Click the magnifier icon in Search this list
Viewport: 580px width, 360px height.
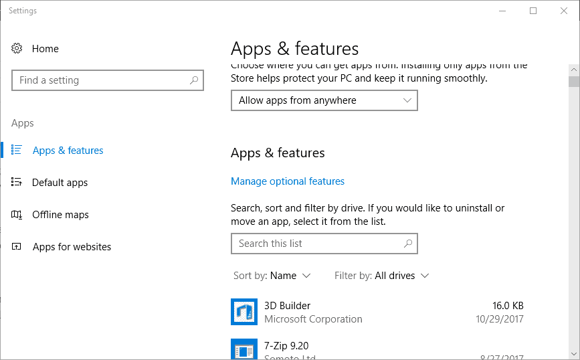pyautogui.click(x=408, y=244)
